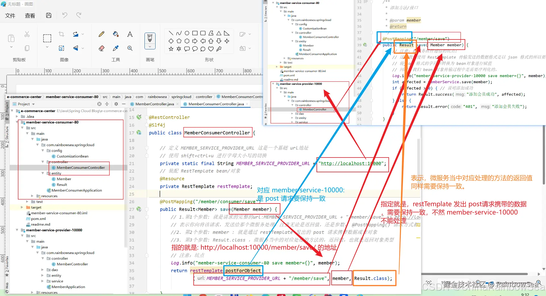Switch to the MemberController.java editor tab

(x=154, y=104)
